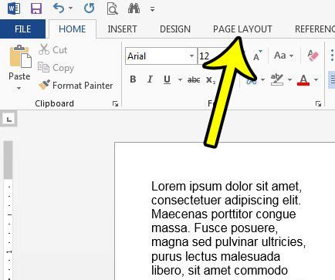Click the word Lorem in the document

point(168,186)
